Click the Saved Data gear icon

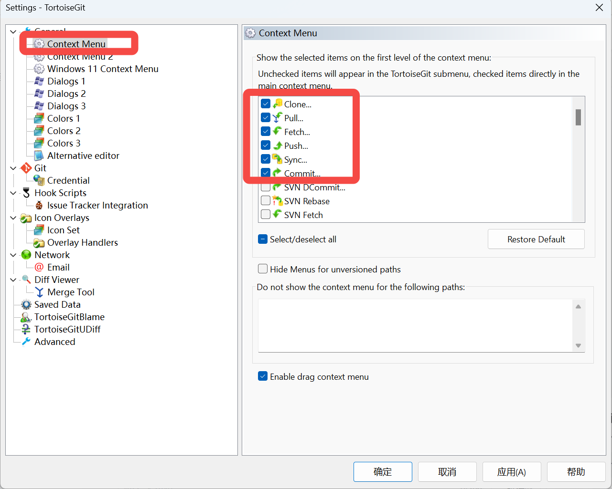pyautogui.click(x=26, y=305)
